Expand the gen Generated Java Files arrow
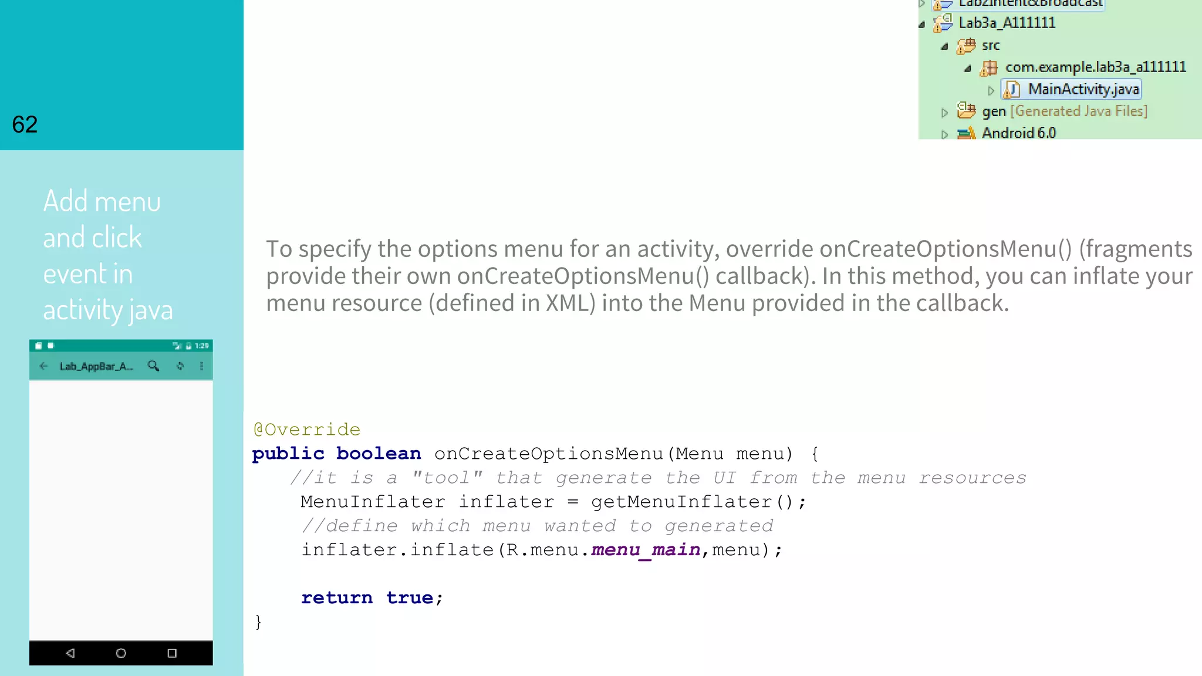This screenshot has width=1202, height=676. (x=944, y=113)
